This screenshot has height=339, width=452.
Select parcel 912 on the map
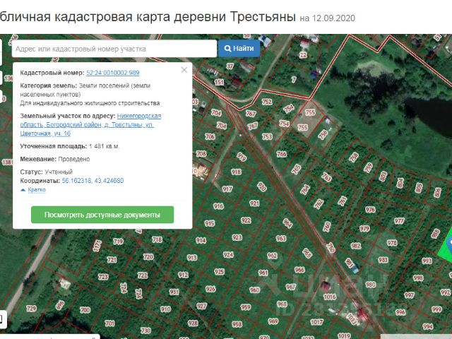183,275
